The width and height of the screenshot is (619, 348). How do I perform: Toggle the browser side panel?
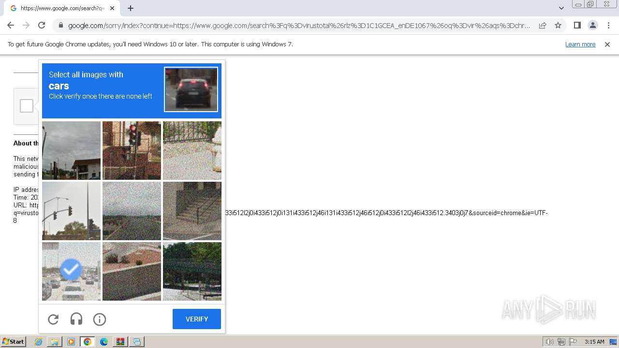[577, 25]
